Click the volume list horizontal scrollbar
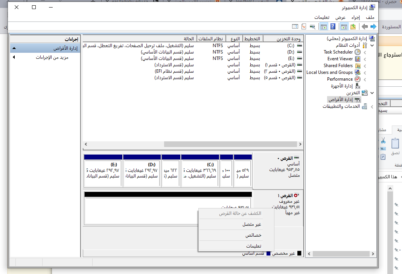Viewport: 402px width, 274px height. 230,144
